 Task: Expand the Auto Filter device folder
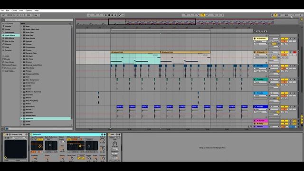click(x=21, y=32)
